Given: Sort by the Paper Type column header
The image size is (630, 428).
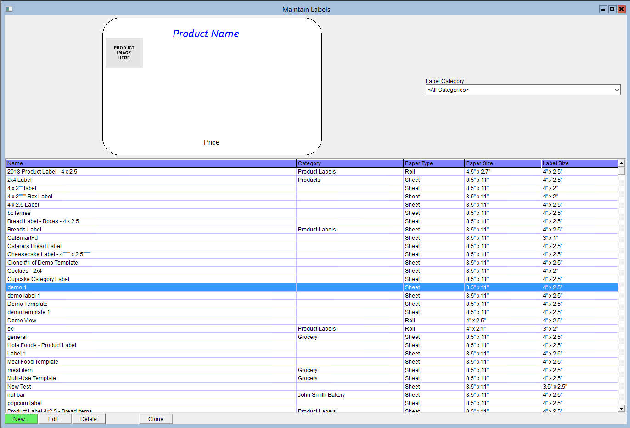Looking at the screenshot, I should [434, 163].
